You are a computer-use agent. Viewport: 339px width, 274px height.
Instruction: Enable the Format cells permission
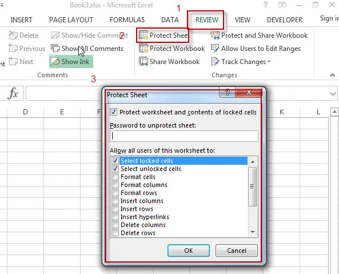[x=115, y=176]
